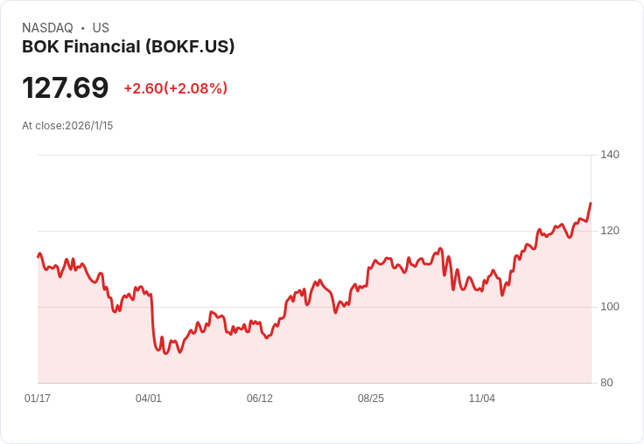
Task: Click the 01/17 date label
Action: click(38, 399)
